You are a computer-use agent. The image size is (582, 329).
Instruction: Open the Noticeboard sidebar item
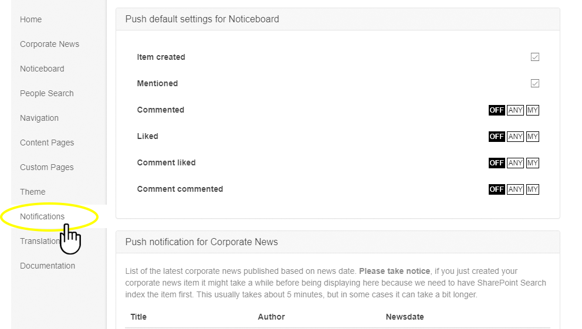(x=42, y=69)
